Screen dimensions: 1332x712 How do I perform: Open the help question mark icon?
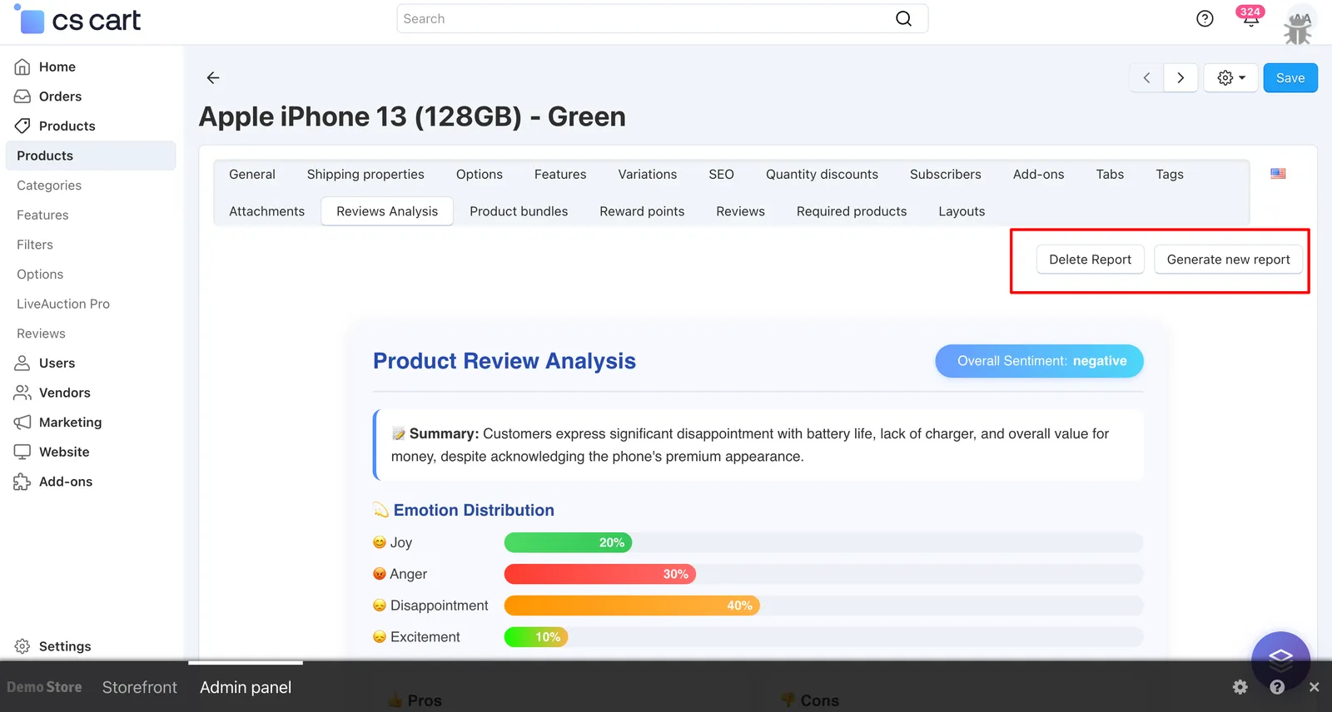pos(1205,18)
